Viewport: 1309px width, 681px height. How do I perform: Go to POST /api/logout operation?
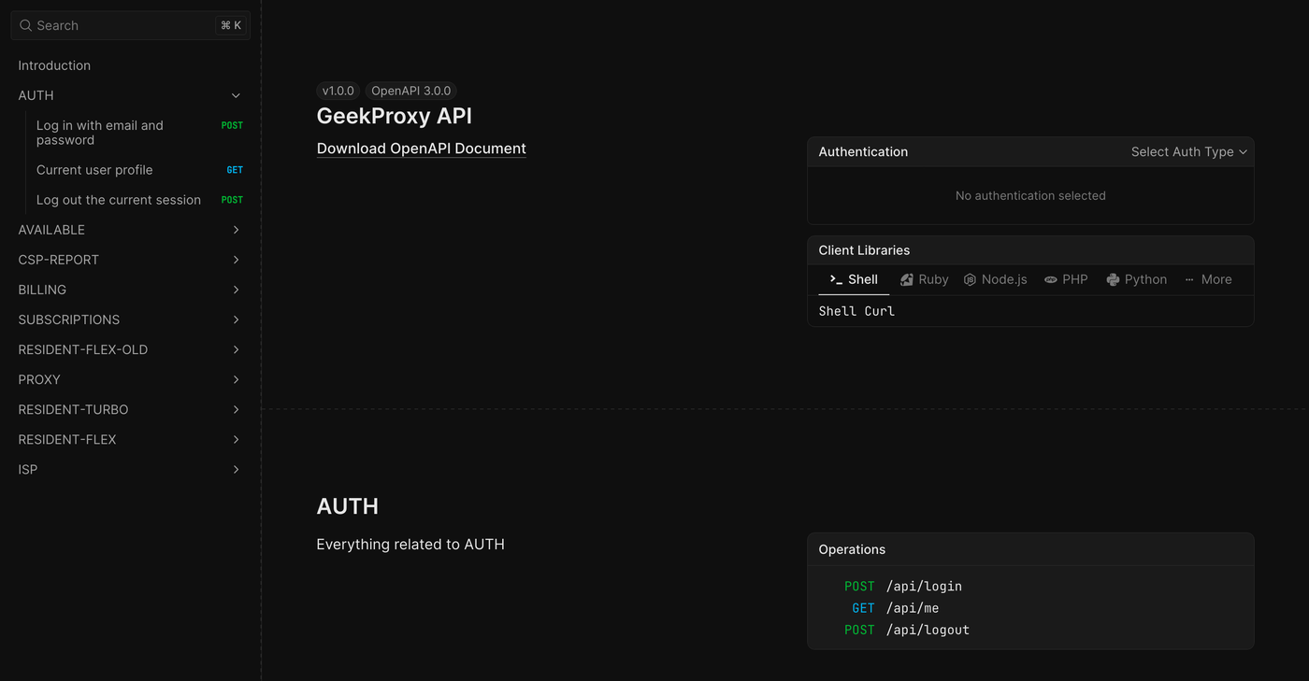[x=907, y=630]
